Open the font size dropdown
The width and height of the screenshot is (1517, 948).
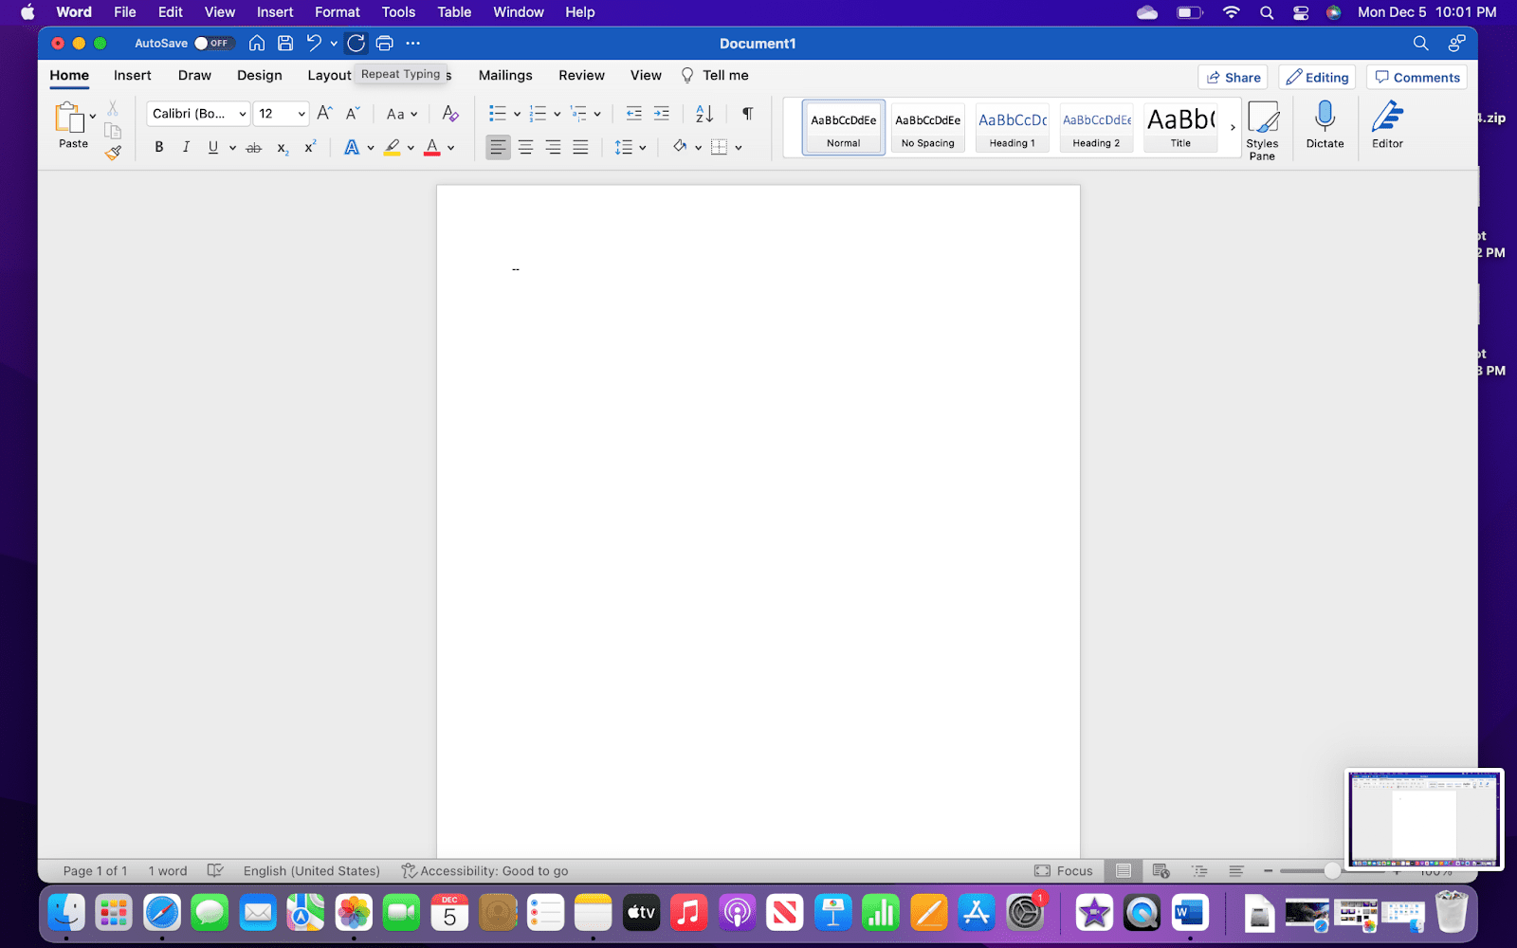pyautogui.click(x=302, y=114)
